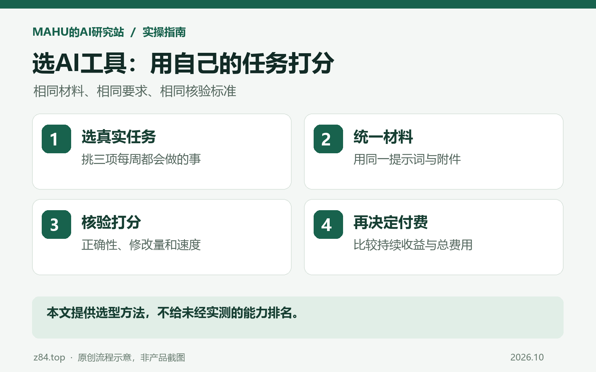
Task: Click the title 选AI工具：用自己的任务打分
Action: (x=183, y=63)
